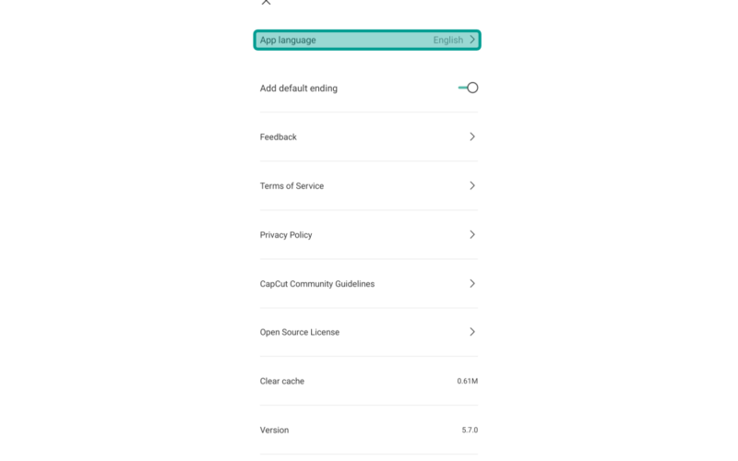Click the Terms of Service chevron arrow
This screenshot has width=738, height=461.
click(472, 186)
